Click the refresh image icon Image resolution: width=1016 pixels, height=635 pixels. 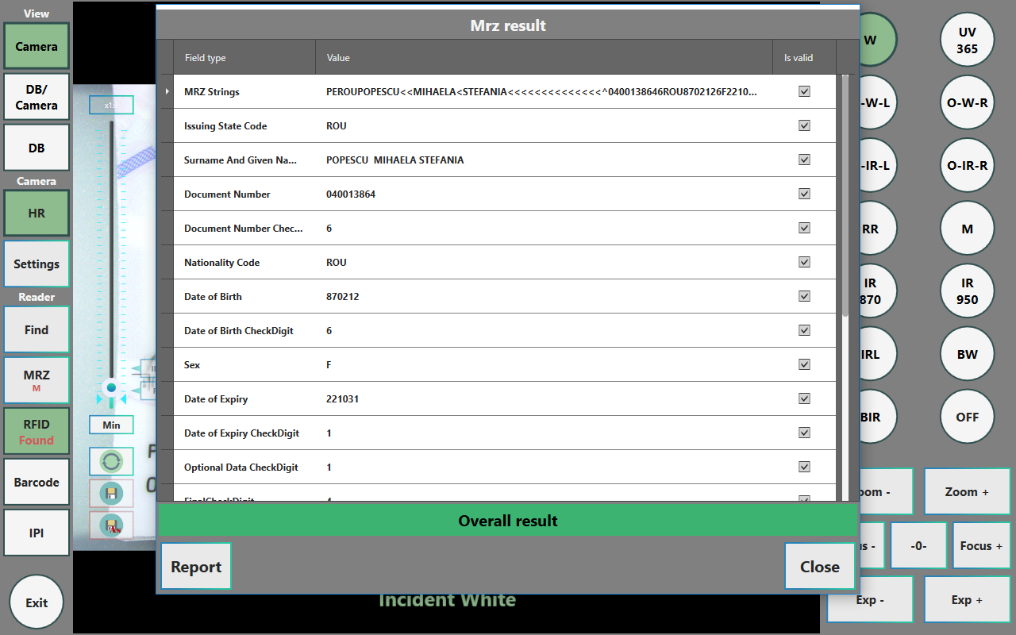111,461
